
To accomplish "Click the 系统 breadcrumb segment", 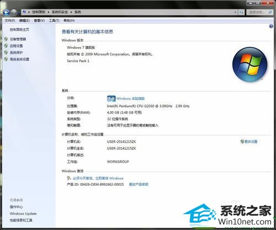I will pos(78,12).
